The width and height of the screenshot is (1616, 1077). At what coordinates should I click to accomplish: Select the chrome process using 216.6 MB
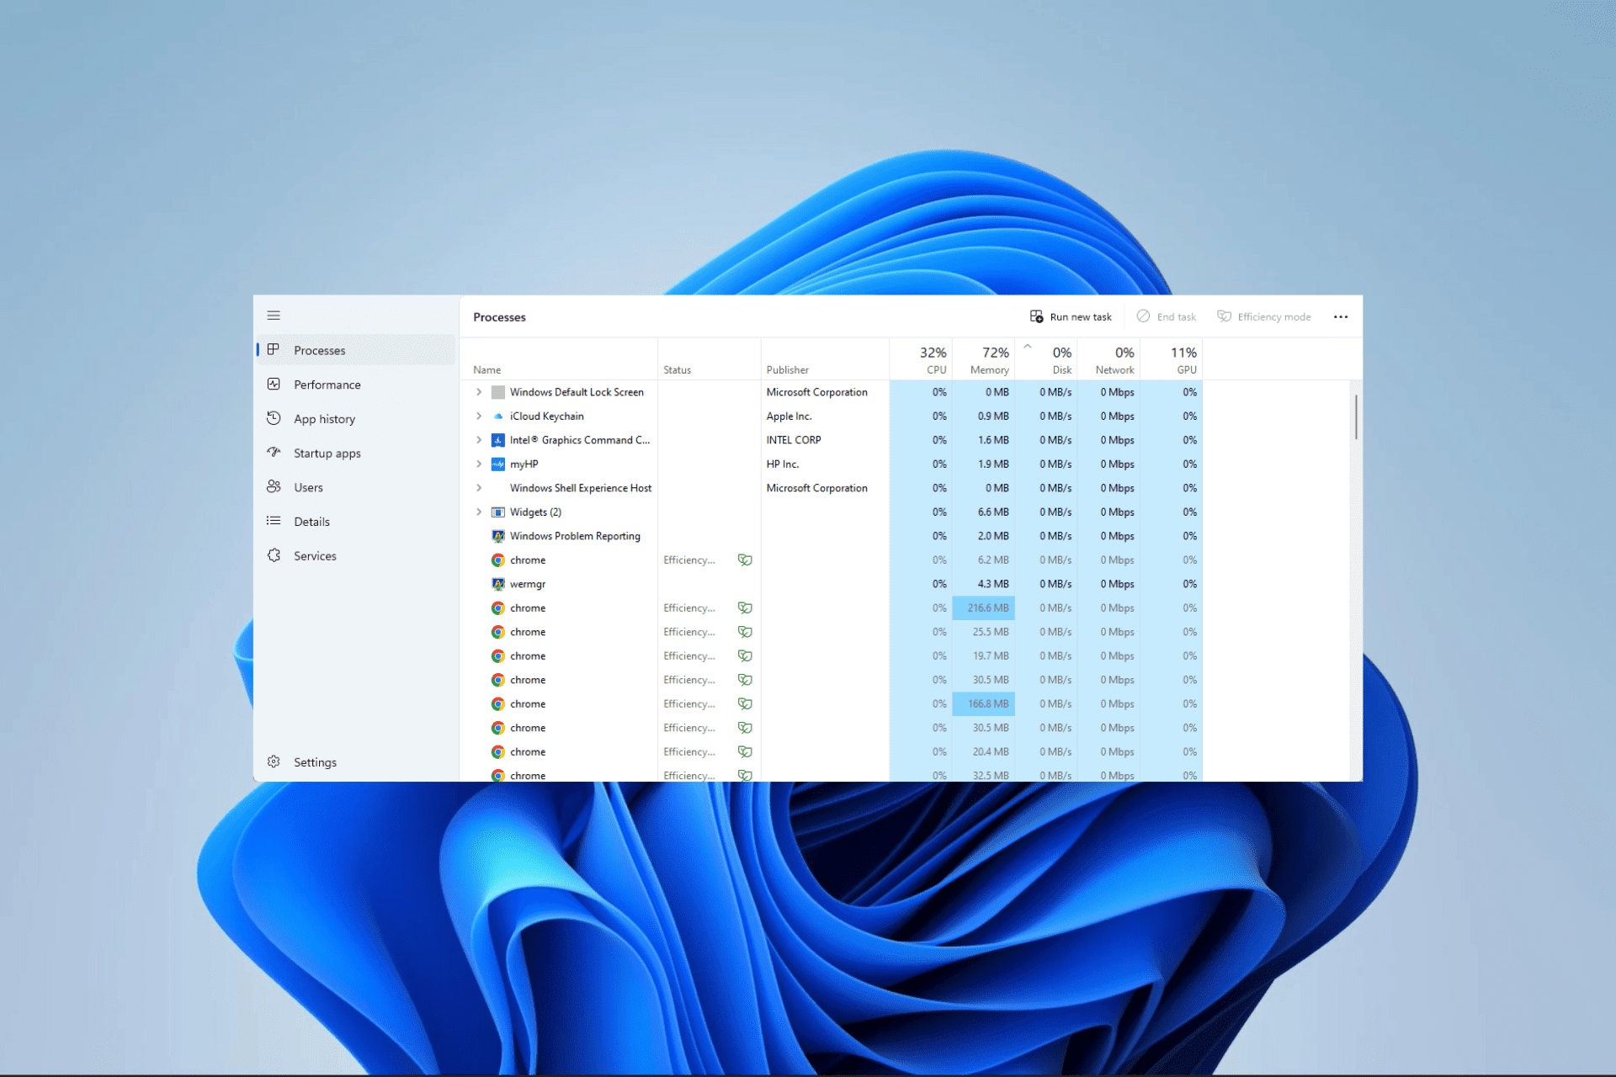pyautogui.click(x=528, y=608)
